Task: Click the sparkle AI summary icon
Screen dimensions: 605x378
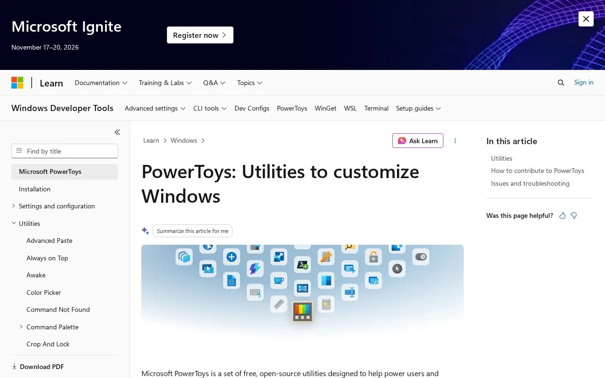Action: (x=145, y=231)
